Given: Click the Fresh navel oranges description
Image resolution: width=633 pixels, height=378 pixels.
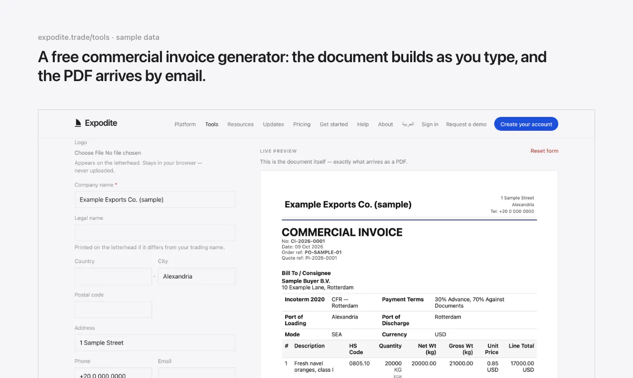Looking at the screenshot, I should (x=314, y=367).
